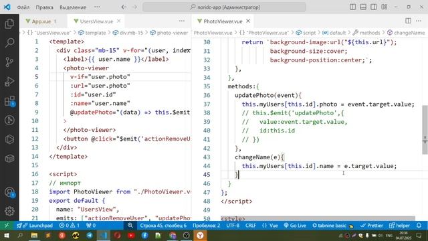Screen dimensions: 428x241
Task: Click the noridc-app command center search box
Action: pyautogui.click(x=224, y=7)
